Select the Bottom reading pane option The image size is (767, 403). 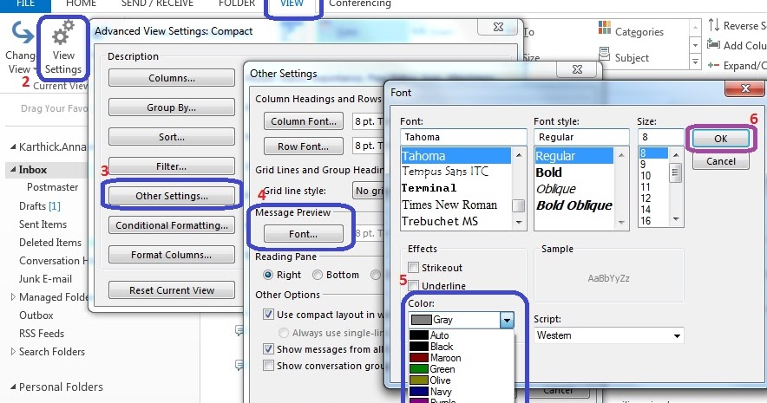coord(318,275)
